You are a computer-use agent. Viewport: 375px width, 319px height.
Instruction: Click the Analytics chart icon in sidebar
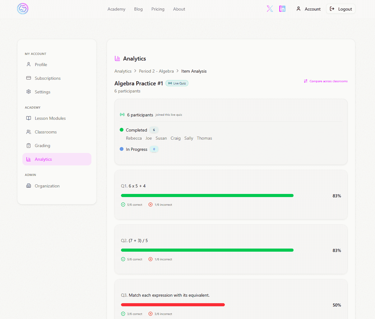(29, 159)
